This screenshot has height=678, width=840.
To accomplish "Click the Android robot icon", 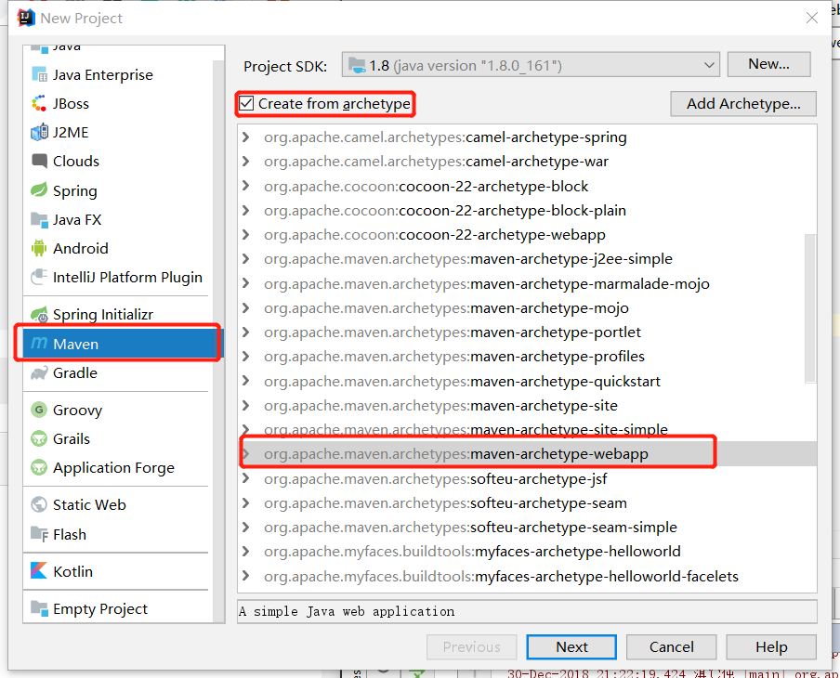I will (39, 248).
